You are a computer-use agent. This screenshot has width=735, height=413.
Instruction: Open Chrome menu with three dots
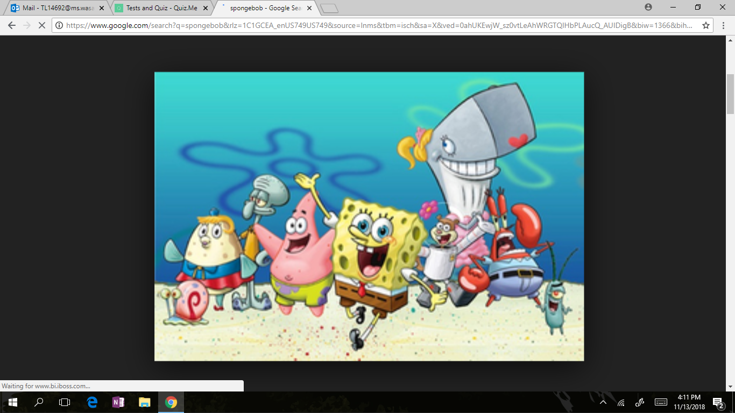tap(724, 25)
